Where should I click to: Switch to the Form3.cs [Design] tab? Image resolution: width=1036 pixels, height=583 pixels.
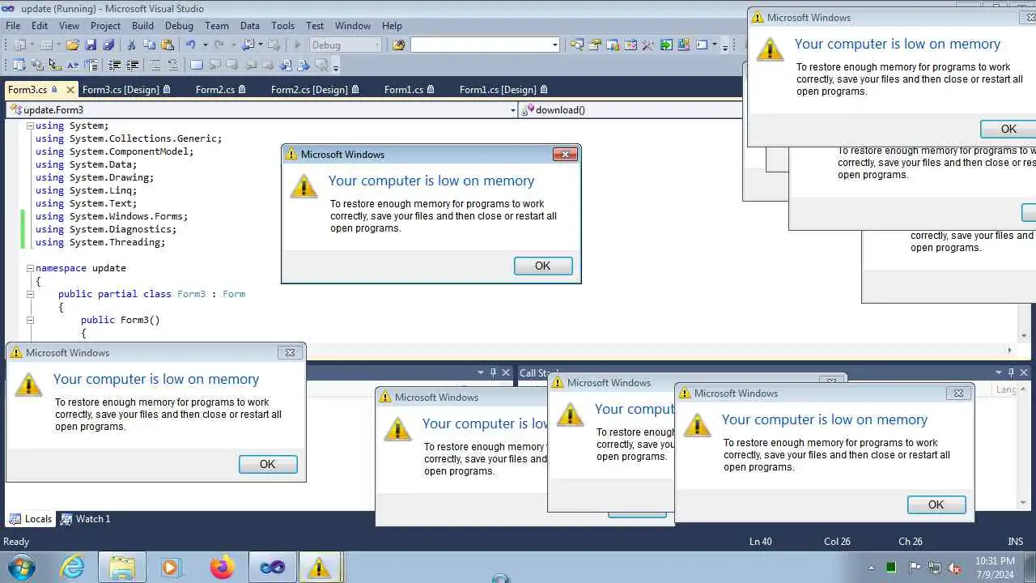point(126,89)
